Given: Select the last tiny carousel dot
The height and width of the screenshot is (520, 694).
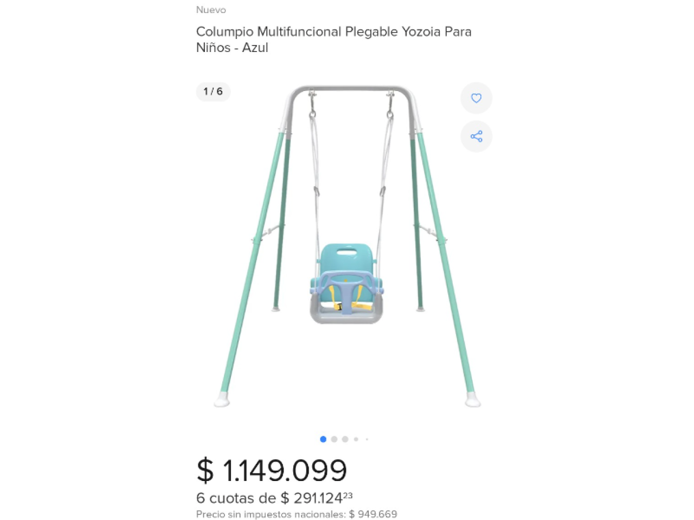Looking at the screenshot, I should (x=367, y=439).
